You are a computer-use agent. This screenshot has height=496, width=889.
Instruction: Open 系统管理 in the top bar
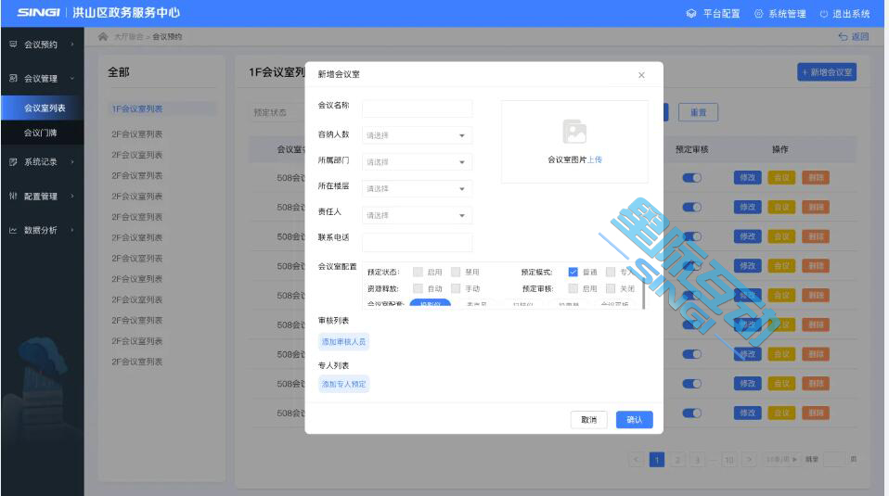779,14
